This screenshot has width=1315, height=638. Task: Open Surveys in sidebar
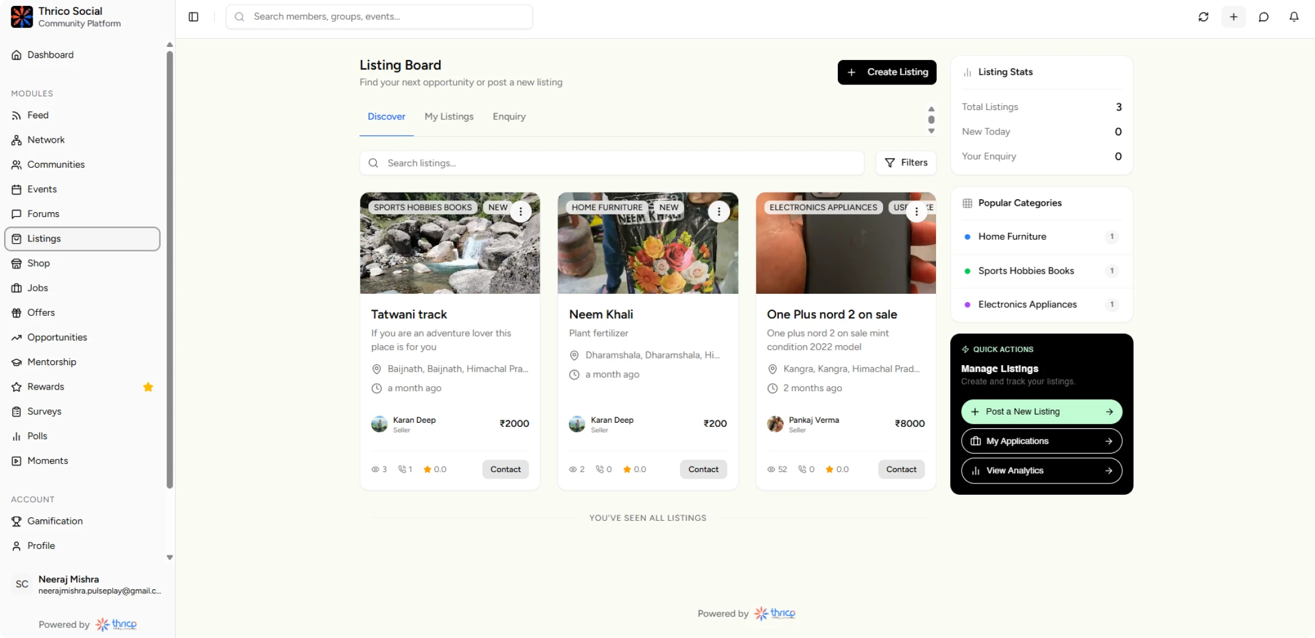coord(82,411)
